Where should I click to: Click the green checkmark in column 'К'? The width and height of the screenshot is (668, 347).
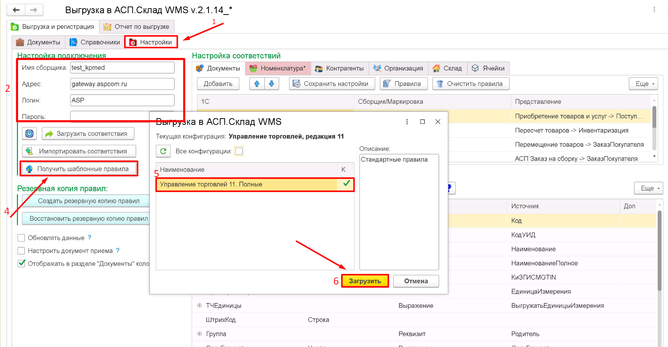pyautogui.click(x=346, y=183)
